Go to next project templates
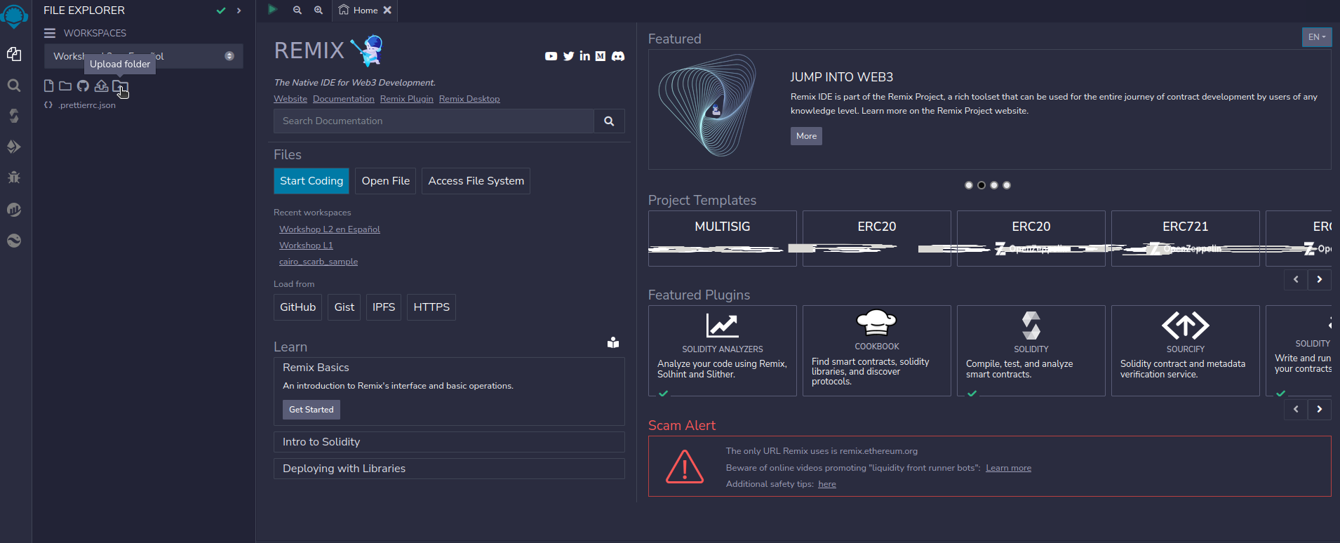This screenshot has height=543, width=1340. coord(1320,279)
